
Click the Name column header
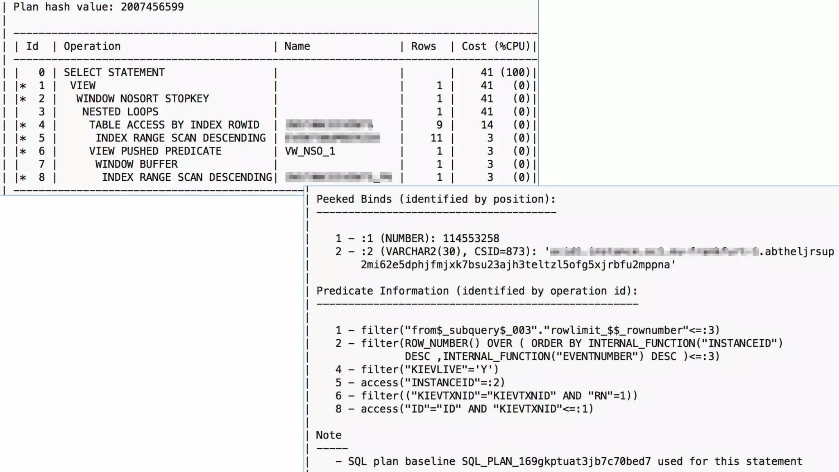coord(297,46)
